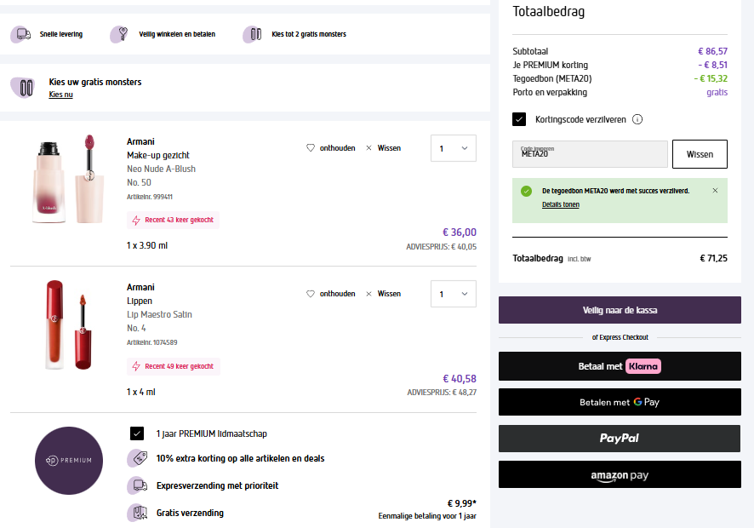
Task: Click the X remove icon for Neo Nude A-Blush
Action: coord(368,148)
